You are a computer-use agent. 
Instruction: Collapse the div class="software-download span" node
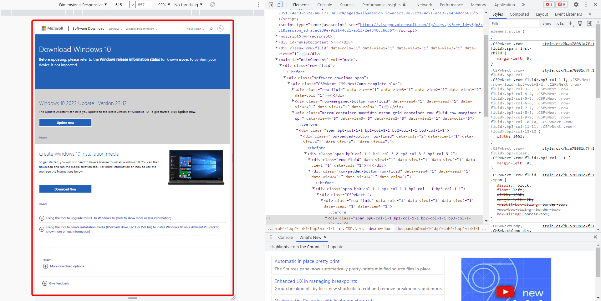pyautogui.click(x=285, y=78)
